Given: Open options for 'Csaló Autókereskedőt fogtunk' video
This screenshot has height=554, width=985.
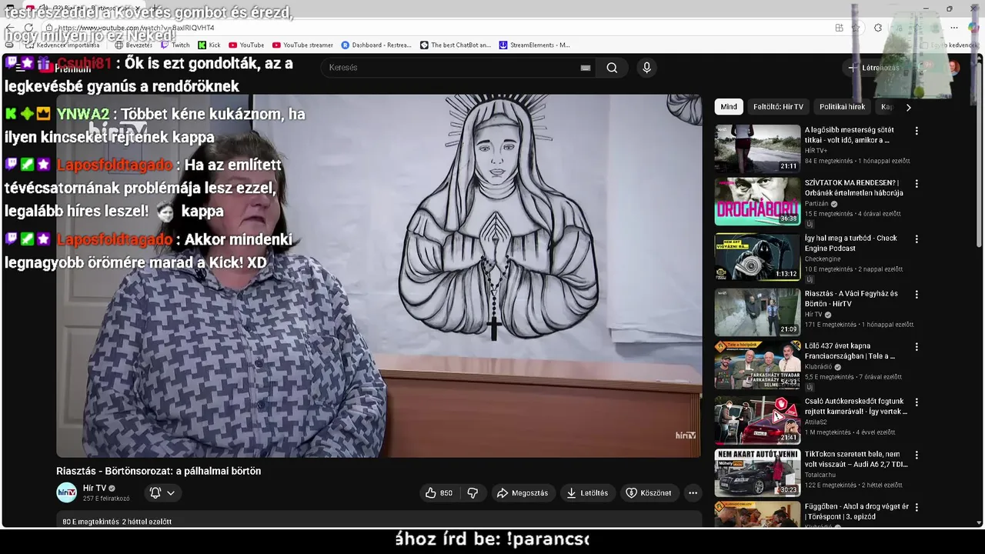Looking at the screenshot, I should [x=917, y=402].
